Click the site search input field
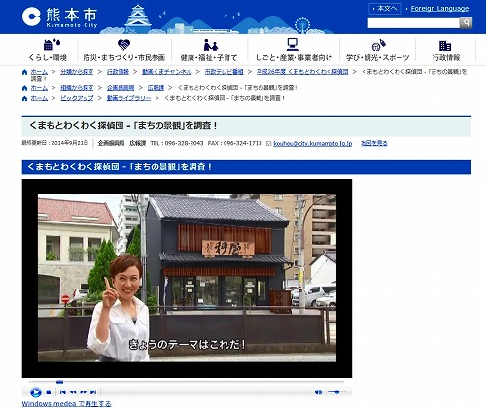This screenshot has height=408, width=486. tap(414, 23)
